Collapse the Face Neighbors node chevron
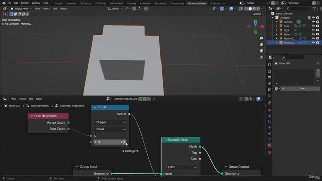Image resolution: width=322 pixels, height=181 pixels. 32,116
